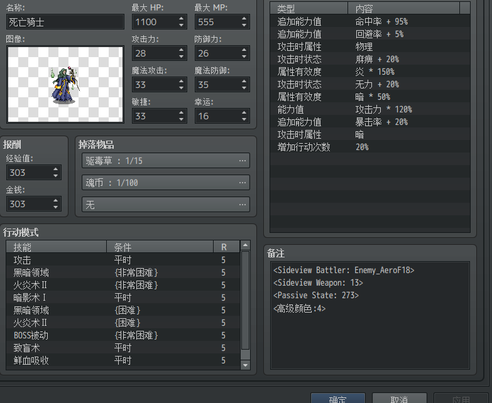Click the R column header in action patterns
Image resolution: width=492 pixels, height=403 pixels.
pos(227,247)
